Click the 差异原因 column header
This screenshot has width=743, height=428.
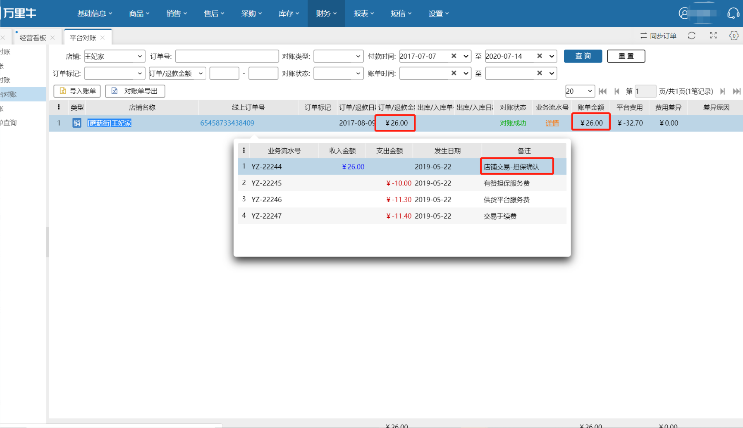[716, 107]
